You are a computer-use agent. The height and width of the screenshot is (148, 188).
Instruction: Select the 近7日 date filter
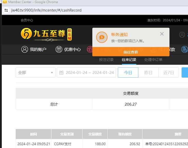(x=169, y=72)
